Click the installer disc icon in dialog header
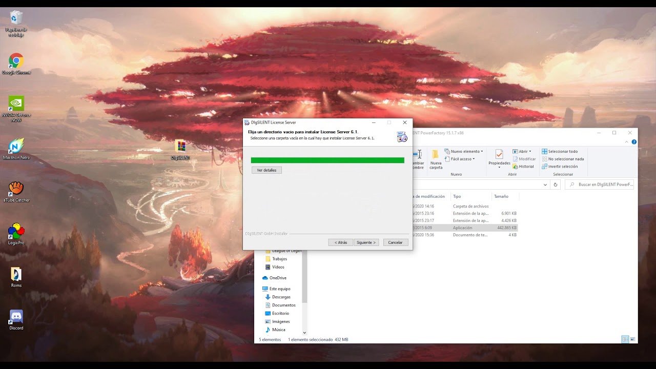This screenshot has width=656, height=369. click(402, 137)
